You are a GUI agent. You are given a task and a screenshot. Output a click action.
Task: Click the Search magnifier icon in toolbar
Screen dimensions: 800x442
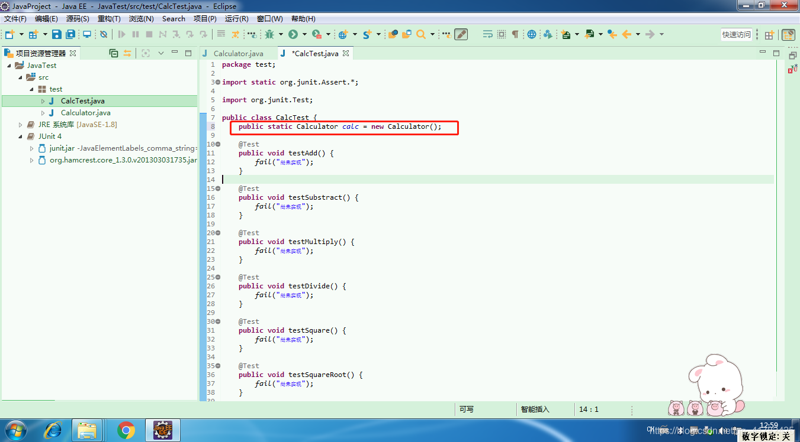pyautogui.click(x=421, y=34)
